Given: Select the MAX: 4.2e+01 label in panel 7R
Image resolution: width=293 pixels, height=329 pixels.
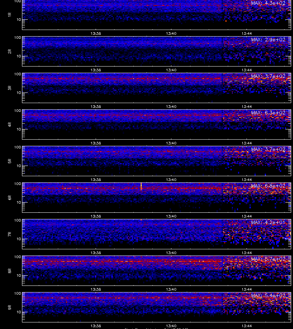Looking at the screenshot, I should pos(268,222).
